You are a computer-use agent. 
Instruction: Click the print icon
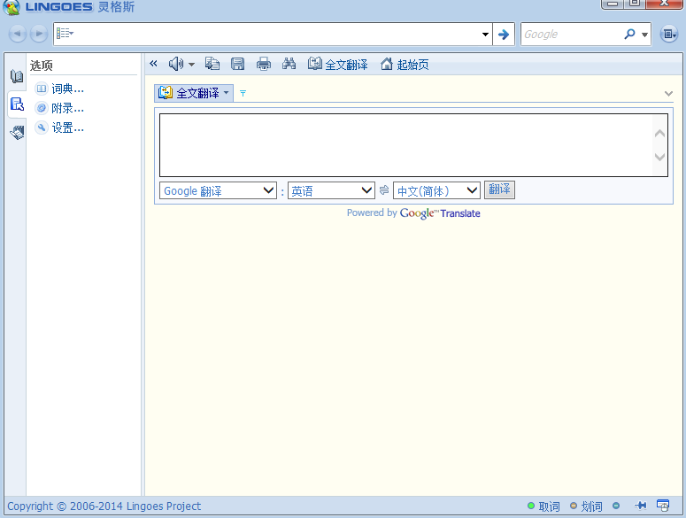coord(264,64)
